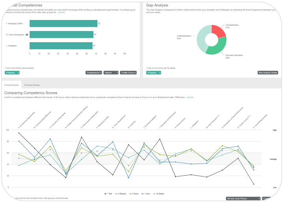Viewport: 286px width, 203px height.
Task: Expand 'more' link in Highest Competencies description
Action: (x=62, y=13)
